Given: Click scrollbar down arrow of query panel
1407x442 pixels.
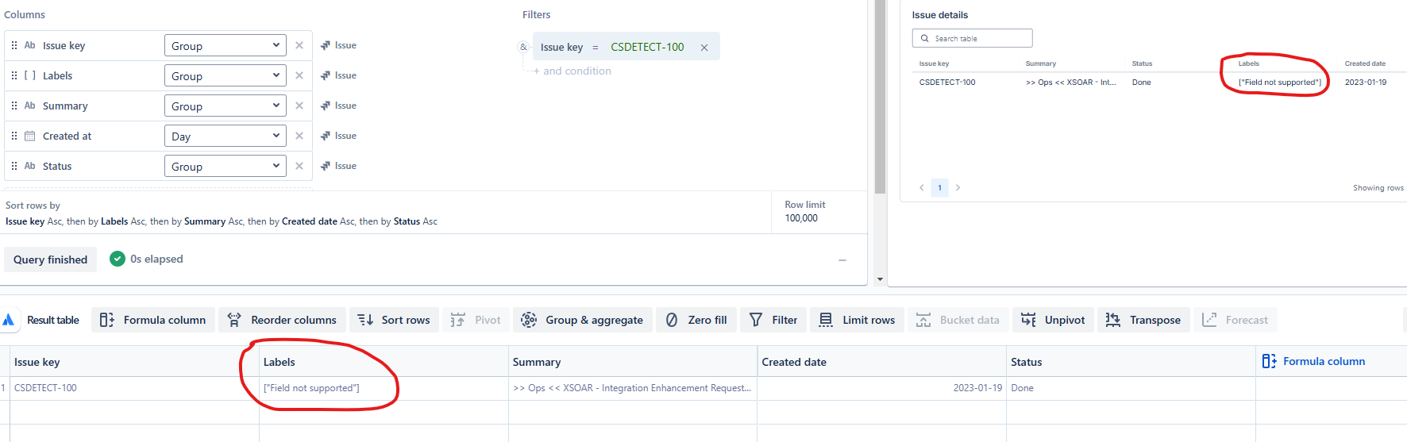Looking at the screenshot, I should (880, 279).
